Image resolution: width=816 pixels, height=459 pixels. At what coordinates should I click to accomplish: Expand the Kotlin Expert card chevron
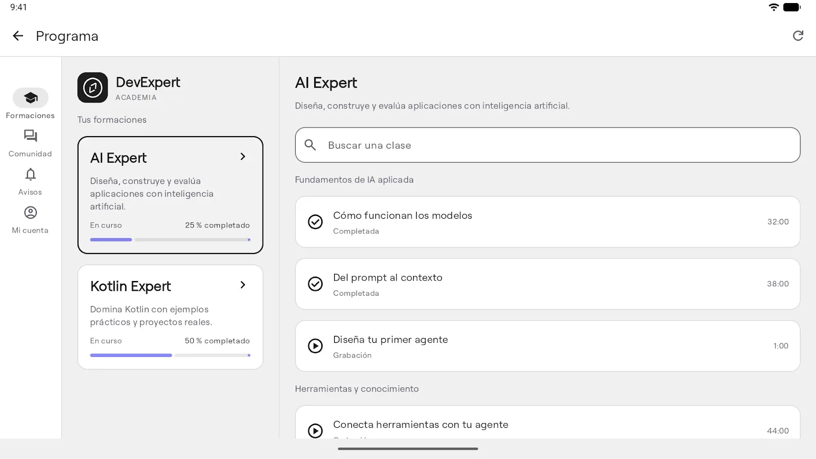(x=243, y=285)
